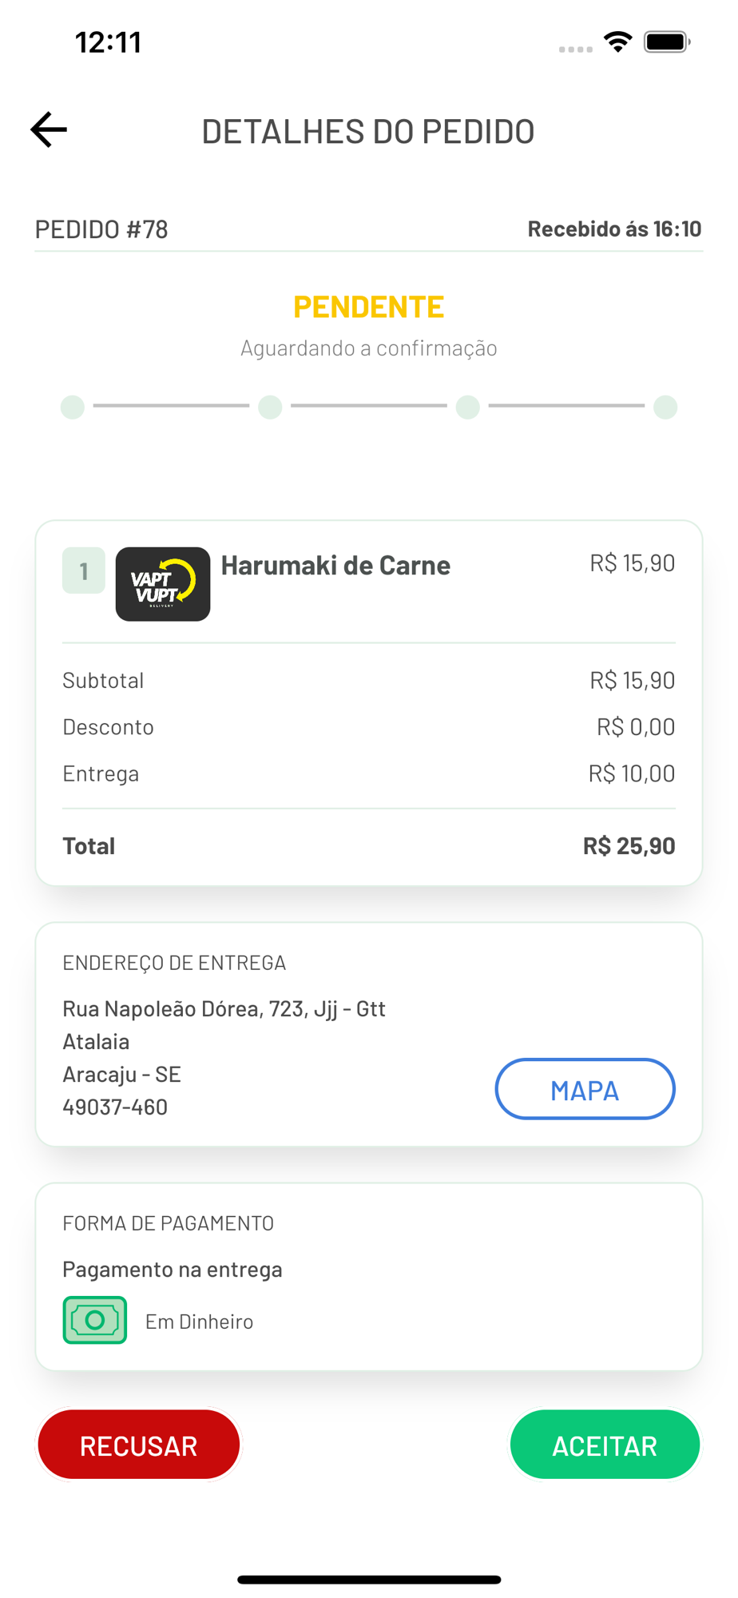Tap the PENDENTE status label

[x=368, y=307]
